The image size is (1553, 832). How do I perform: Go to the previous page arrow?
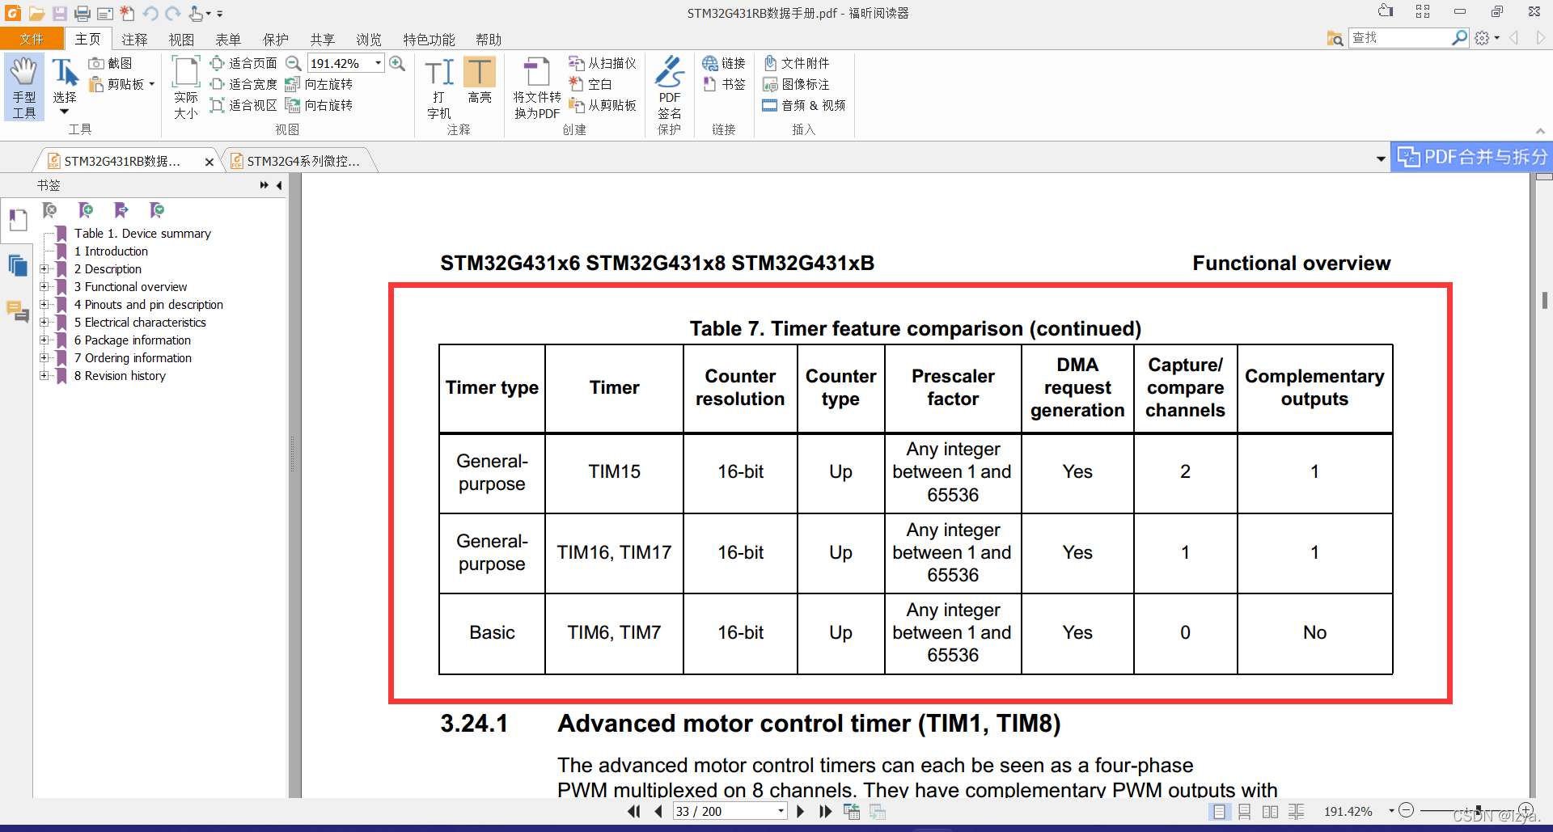coord(658,811)
